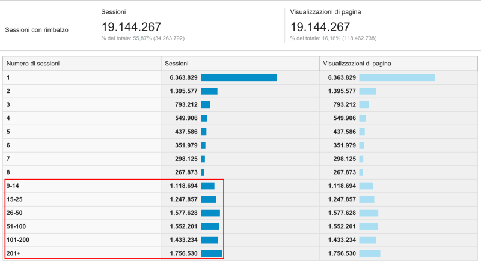Click the light blue bar for 6.363.829 pageviews
This screenshot has width=481, height=263.
pos(396,77)
